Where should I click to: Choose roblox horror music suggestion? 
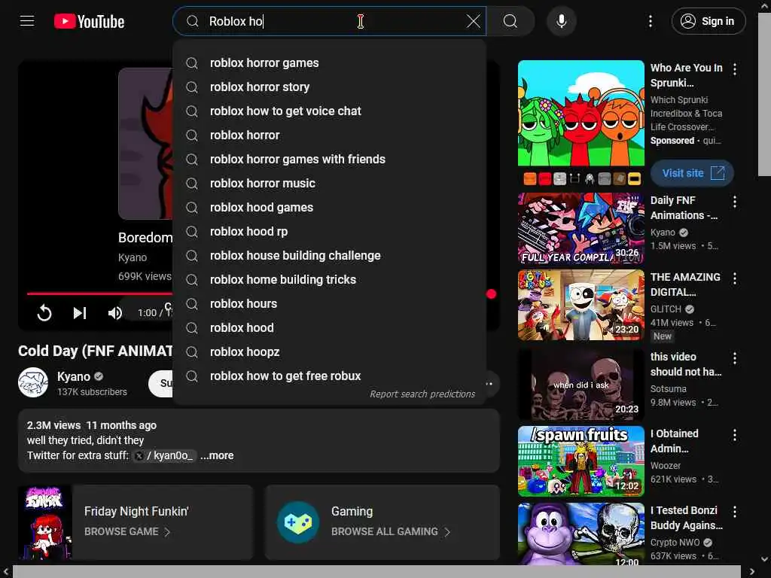[x=330, y=184]
